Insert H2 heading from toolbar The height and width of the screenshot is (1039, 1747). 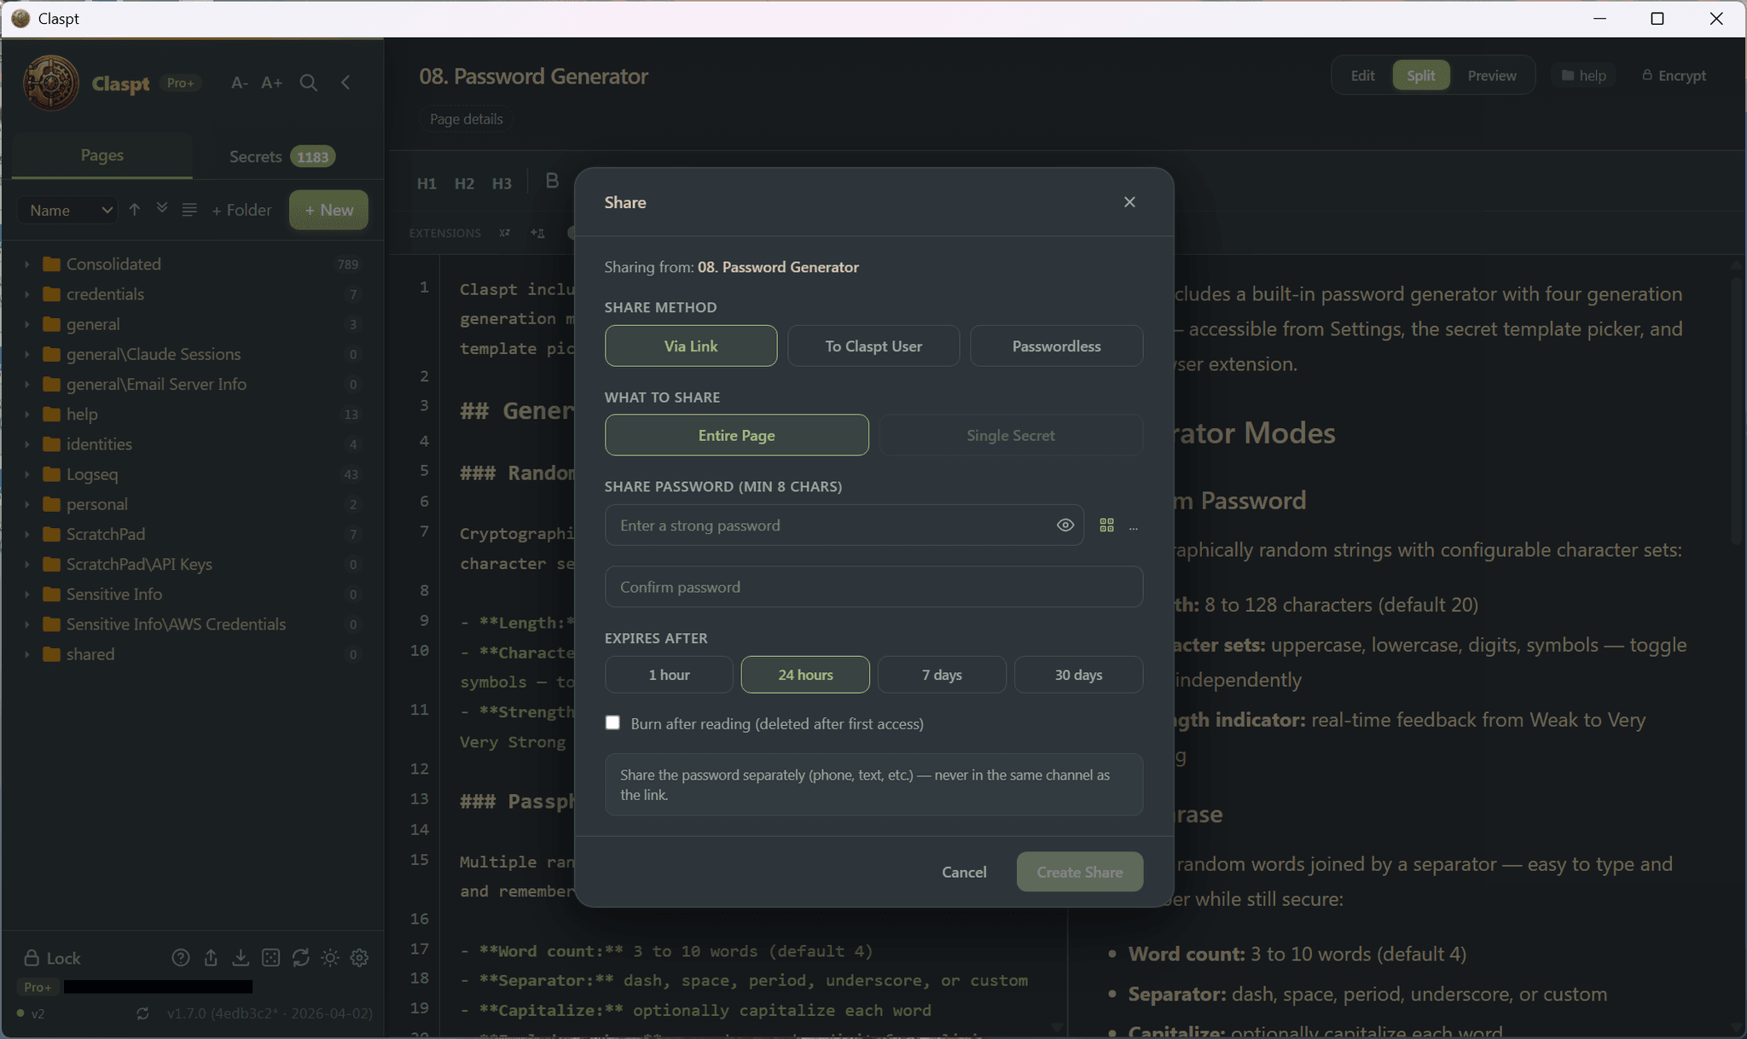tap(464, 183)
